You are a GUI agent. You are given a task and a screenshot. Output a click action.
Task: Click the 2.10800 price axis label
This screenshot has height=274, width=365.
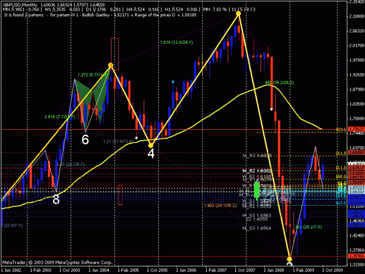357,16
